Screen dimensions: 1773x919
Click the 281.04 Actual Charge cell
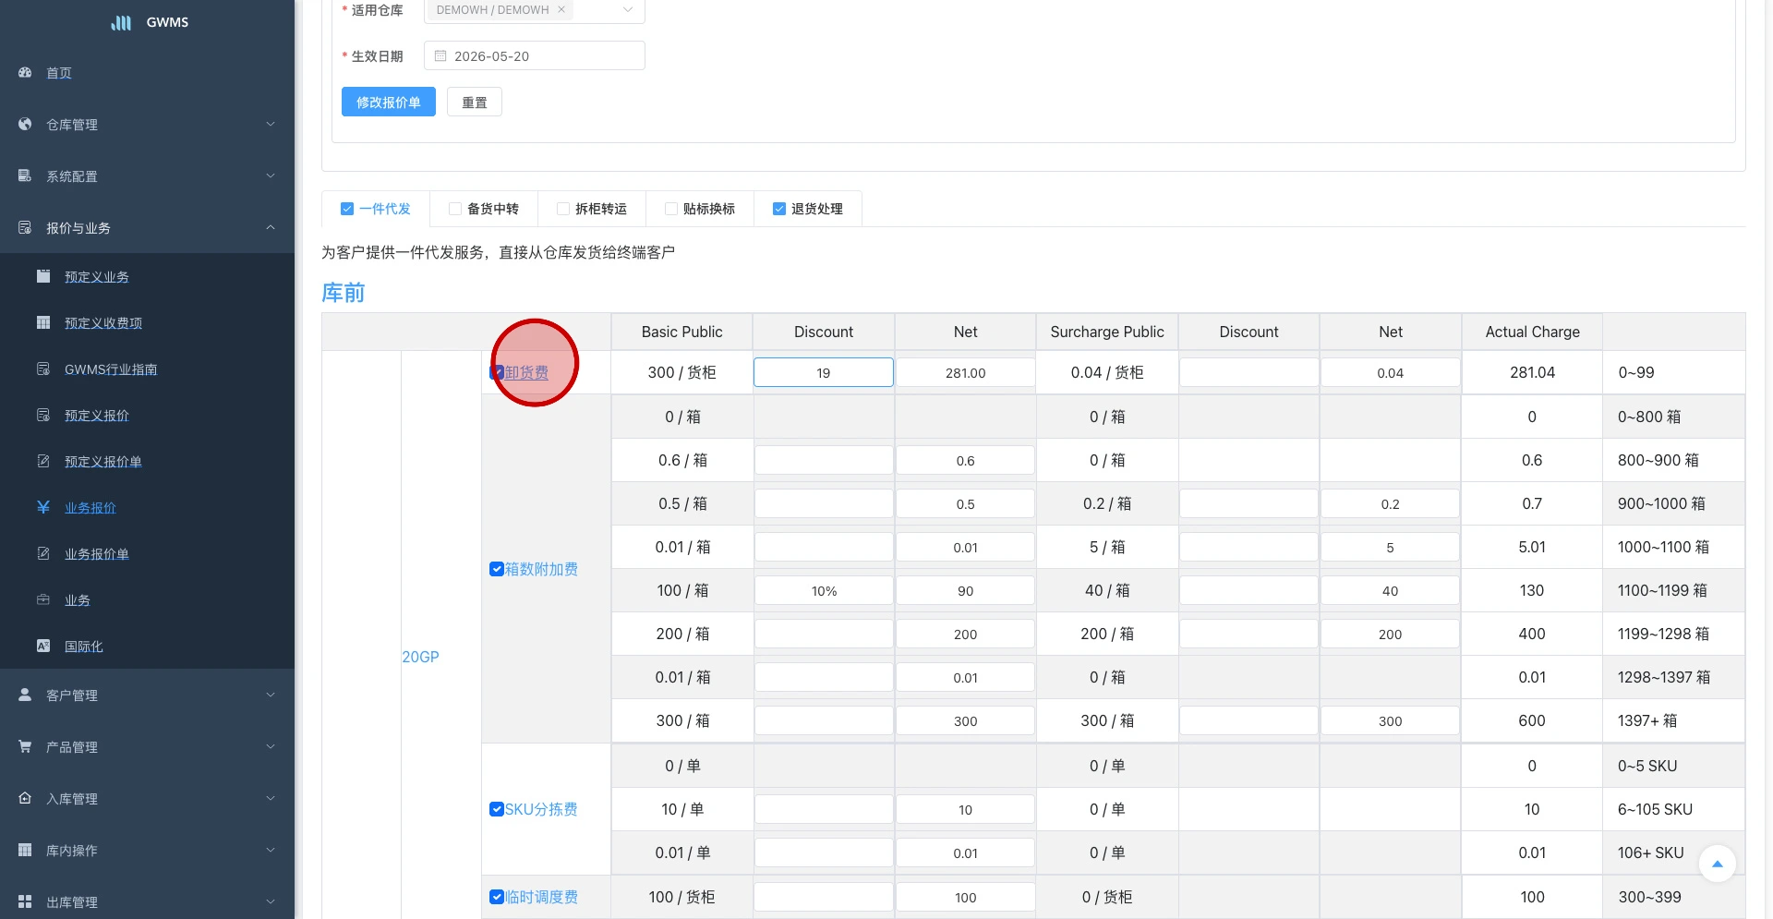pos(1532,372)
